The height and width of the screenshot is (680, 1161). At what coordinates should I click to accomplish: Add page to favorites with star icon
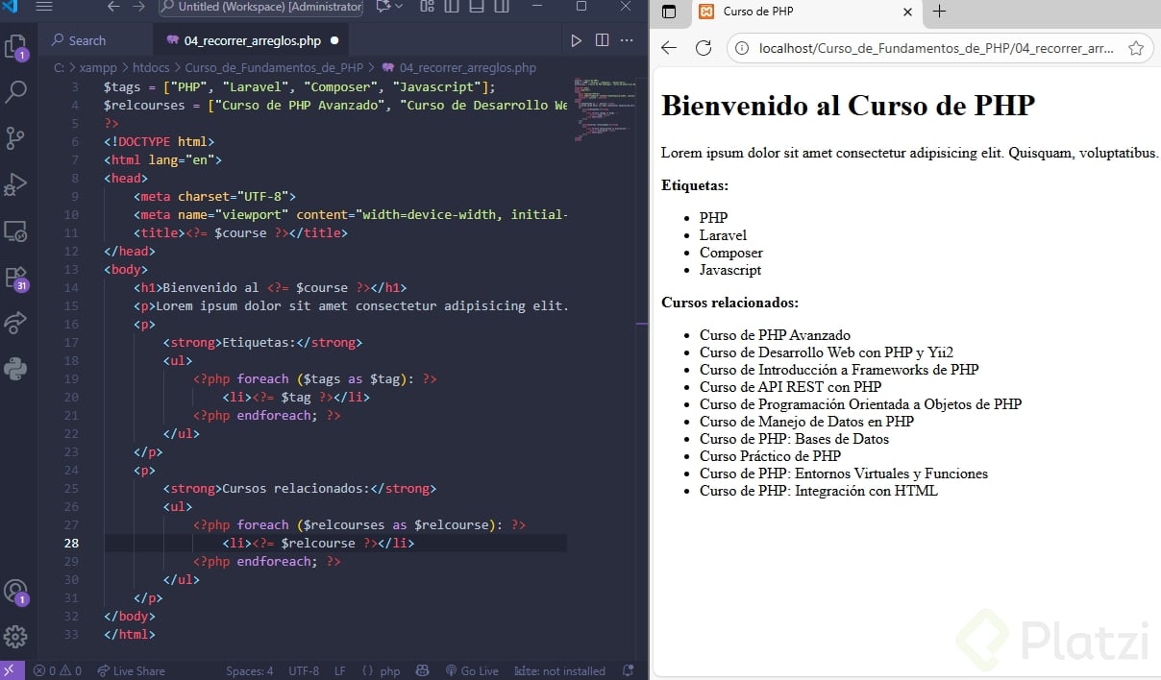point(1136,48)
